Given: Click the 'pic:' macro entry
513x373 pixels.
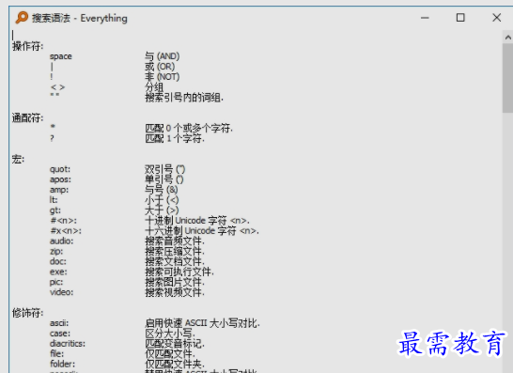Looking at the screenshot, I should 56,282.
